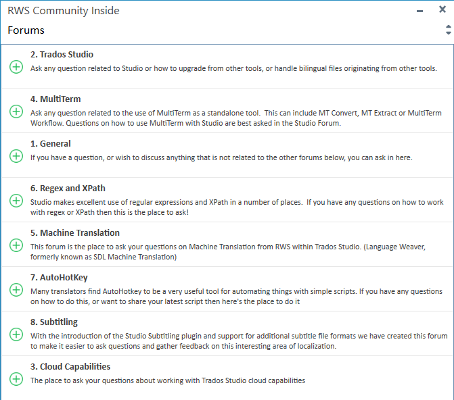Open the '6. Regex and XPath' forum title
454x400 pixels.
(x=68, y=188)
